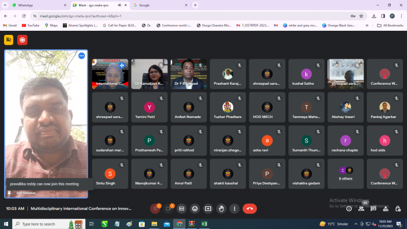Open the 8 others participants tile
The image size is (407, 229).
345,174
